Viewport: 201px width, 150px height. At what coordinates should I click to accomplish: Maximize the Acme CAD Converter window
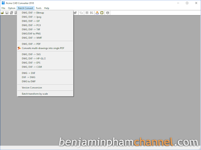tap(187, 3)
